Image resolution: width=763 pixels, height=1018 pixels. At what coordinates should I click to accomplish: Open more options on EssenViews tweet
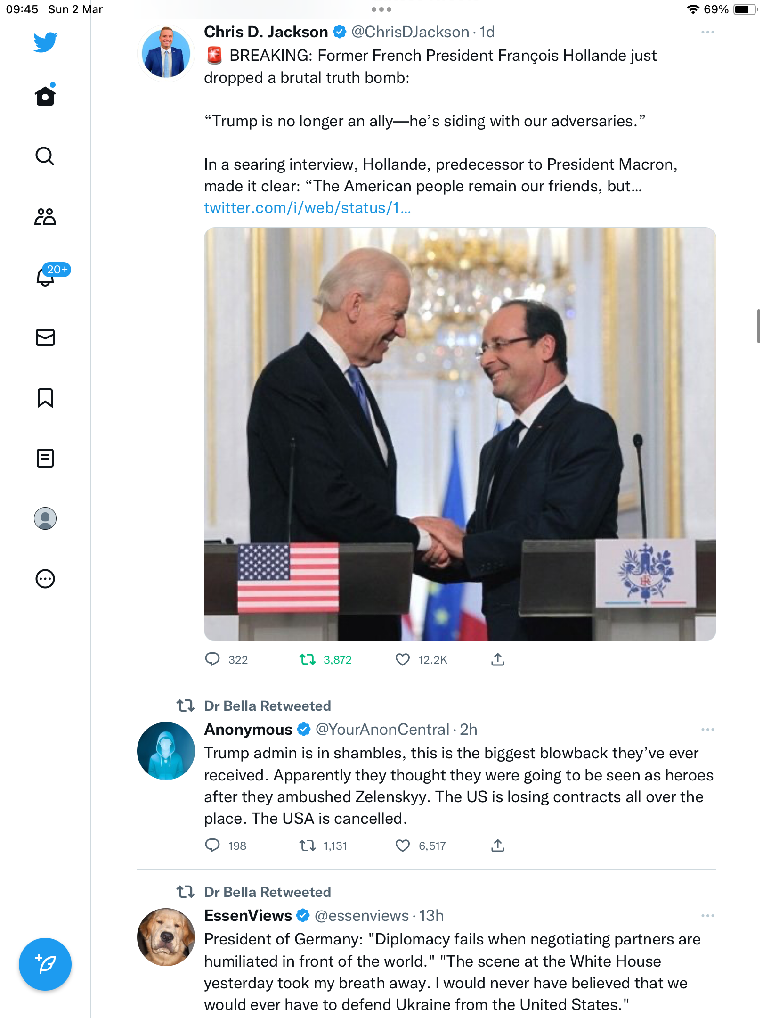tap(707, 916)
